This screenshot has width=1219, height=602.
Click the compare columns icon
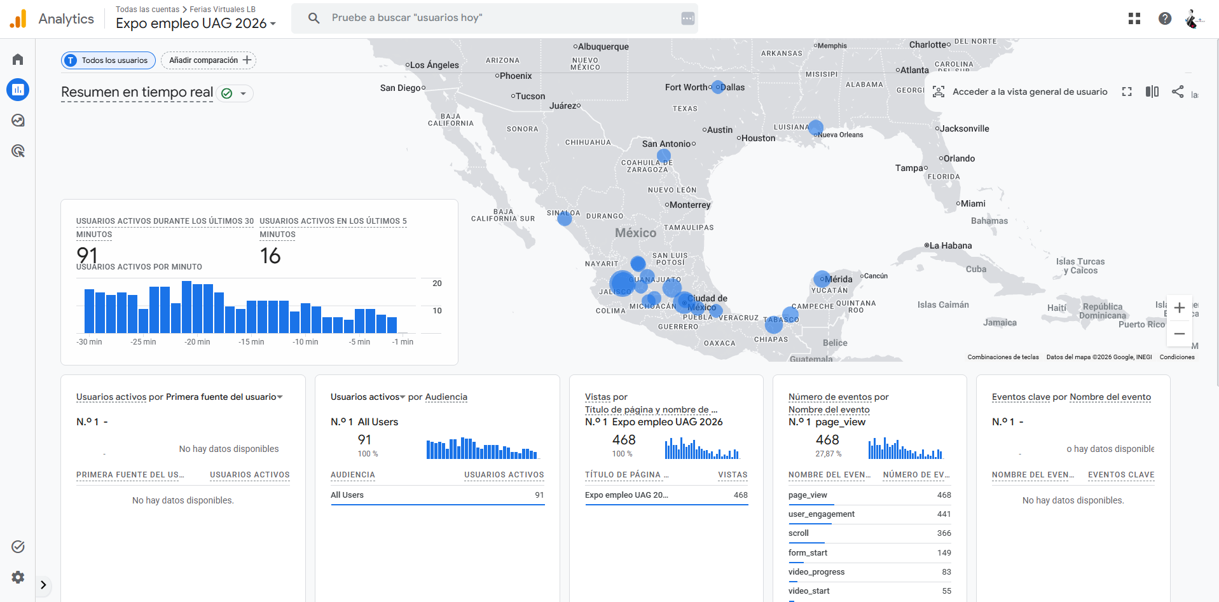click(x=1152, y=92)
